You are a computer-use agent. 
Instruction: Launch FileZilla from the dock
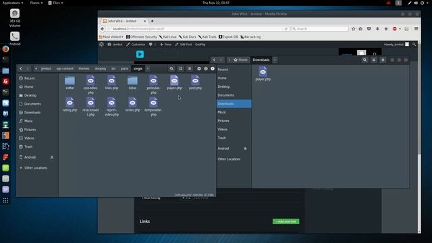(x=5, y=81)
